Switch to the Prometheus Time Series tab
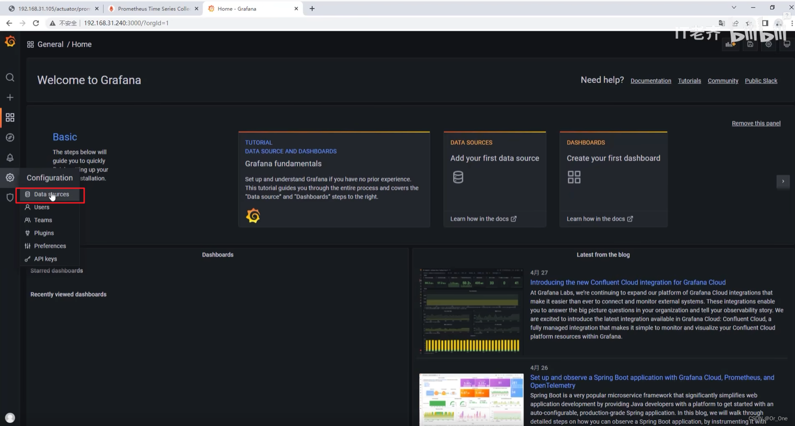Viewport: 795px width, 426px height. coord(153,9)
